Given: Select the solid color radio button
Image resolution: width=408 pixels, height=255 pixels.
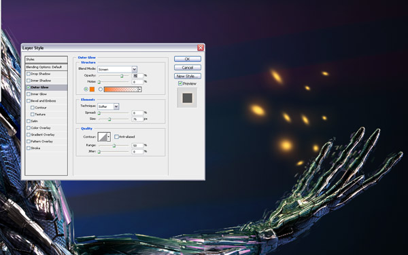Looking at the screenshot, I should coord(86,90).
